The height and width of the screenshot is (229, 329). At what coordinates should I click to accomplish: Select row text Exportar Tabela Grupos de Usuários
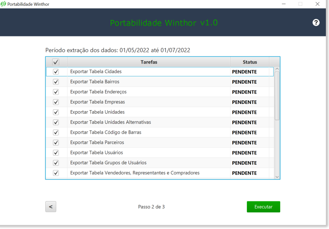click(108, 163)
